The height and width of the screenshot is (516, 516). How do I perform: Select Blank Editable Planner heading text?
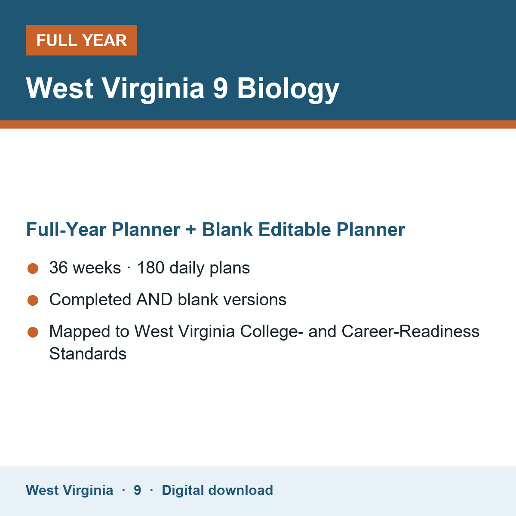click(304, 230)
